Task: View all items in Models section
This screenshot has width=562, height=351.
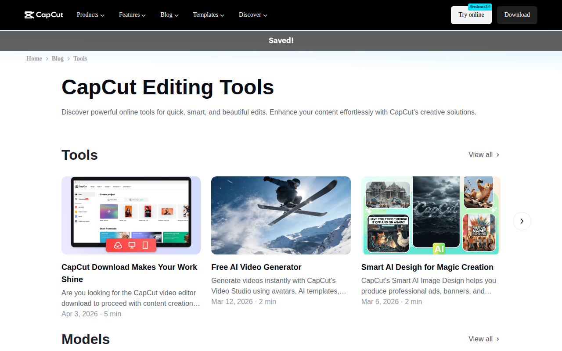Action: click(x=484, y=339)
